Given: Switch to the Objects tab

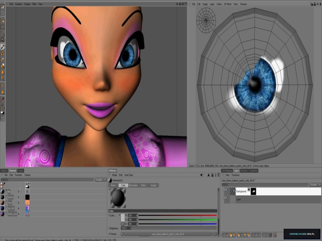Looking at the screenshot, I should [4, 170].
